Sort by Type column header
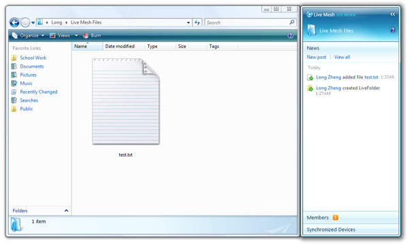408x244 pixels. point(160,46)
